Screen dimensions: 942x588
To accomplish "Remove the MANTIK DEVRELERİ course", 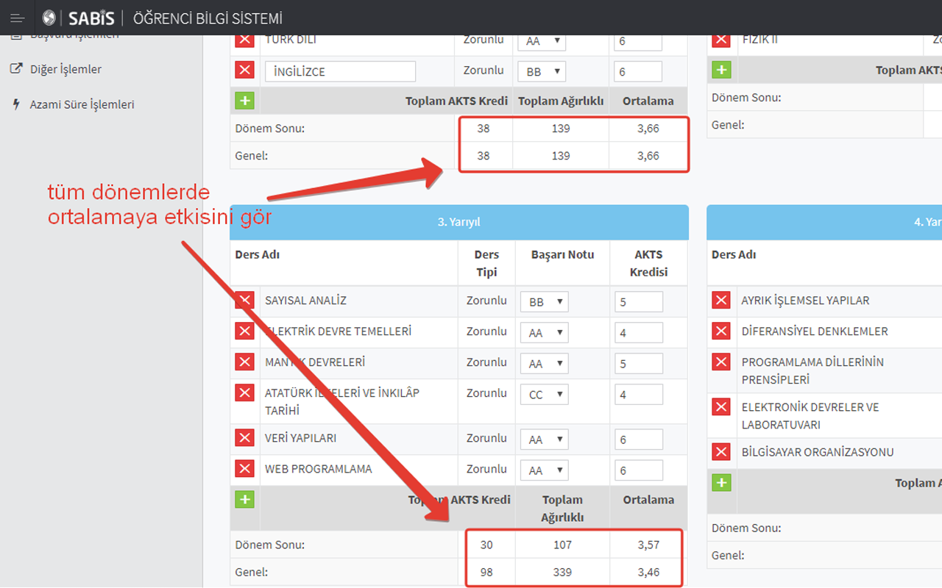I will tap(244, 362).
